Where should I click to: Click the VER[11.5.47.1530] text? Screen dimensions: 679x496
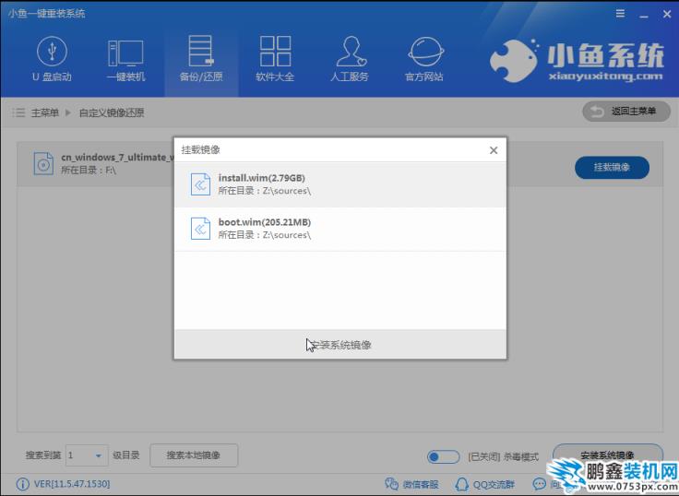point(72,484)
